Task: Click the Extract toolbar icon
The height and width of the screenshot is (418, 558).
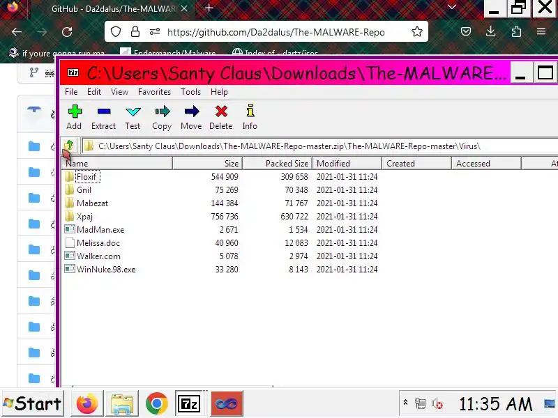Action: point(103,111)
